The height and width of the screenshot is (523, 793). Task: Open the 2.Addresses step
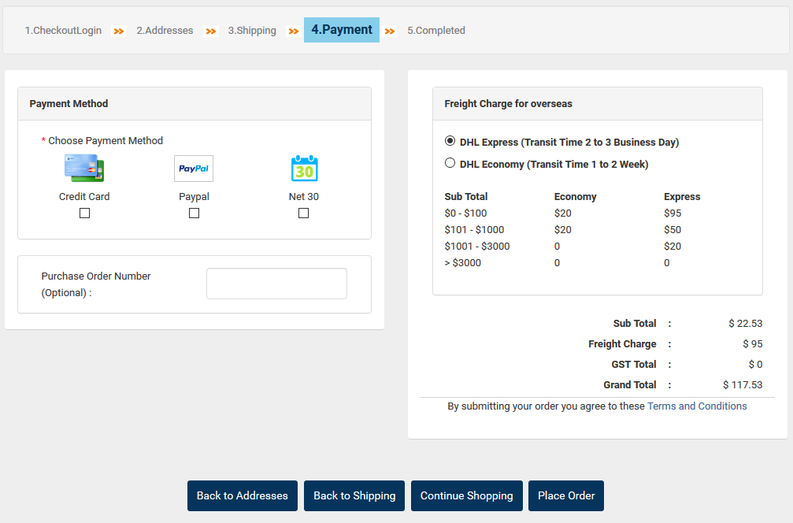165,30
